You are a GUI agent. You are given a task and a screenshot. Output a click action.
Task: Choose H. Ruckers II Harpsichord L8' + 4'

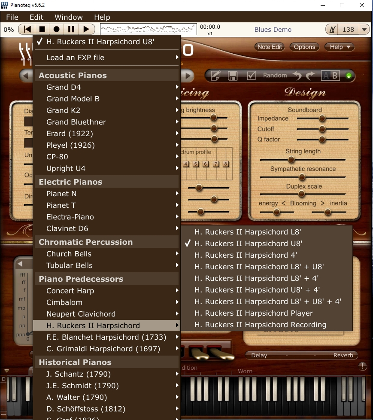coord(267,278)
